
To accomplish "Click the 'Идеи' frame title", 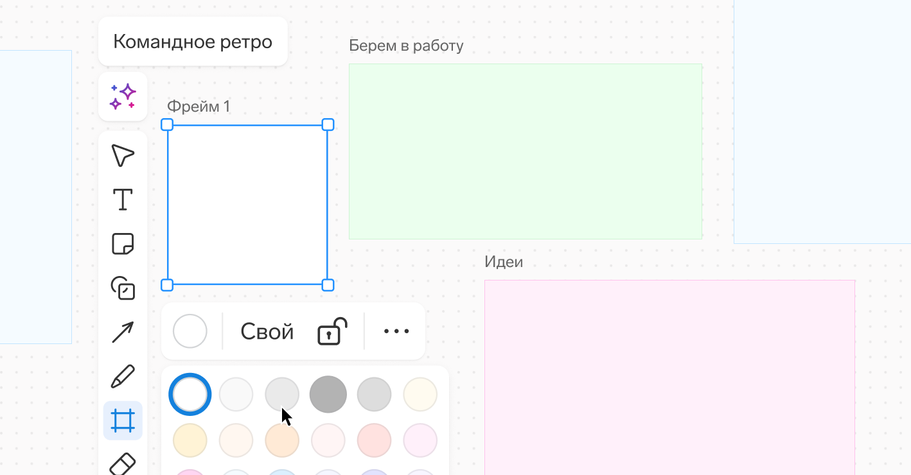I will (504, 262).
